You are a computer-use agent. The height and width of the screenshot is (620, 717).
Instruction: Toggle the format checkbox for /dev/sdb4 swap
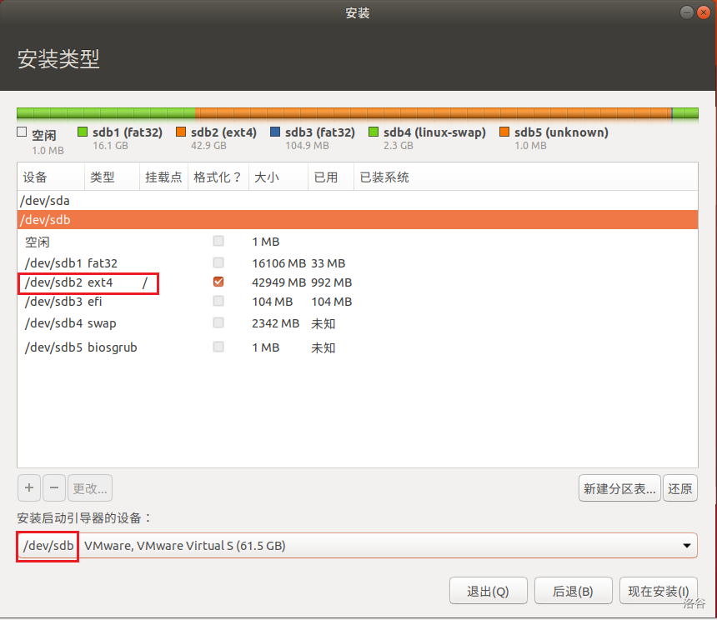point(218,322)
